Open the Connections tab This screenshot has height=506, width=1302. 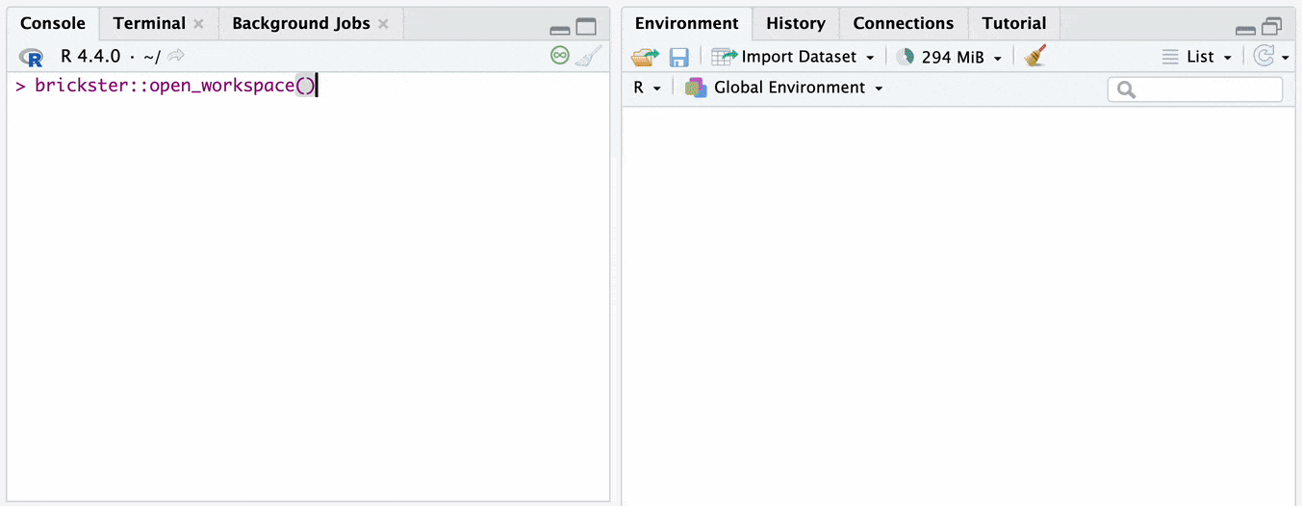point(904,23)
